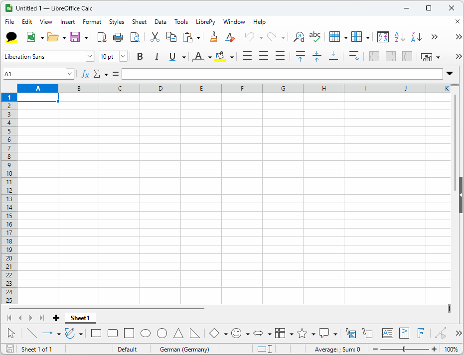Align cell content to top
Screen dimensions: 464x355
tap(301, 56)
